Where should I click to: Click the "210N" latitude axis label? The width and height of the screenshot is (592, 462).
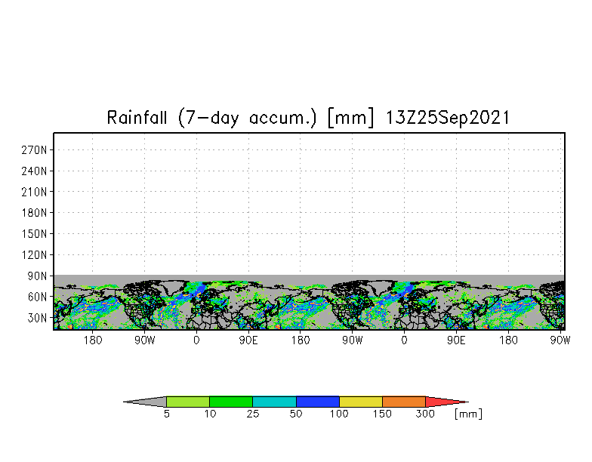tap(34, 192)
